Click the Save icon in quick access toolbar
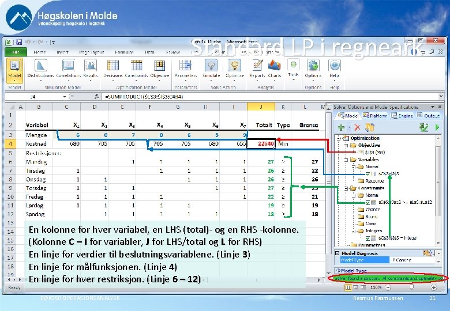This screenshot has width=450, height=311. tap(19, 42)
